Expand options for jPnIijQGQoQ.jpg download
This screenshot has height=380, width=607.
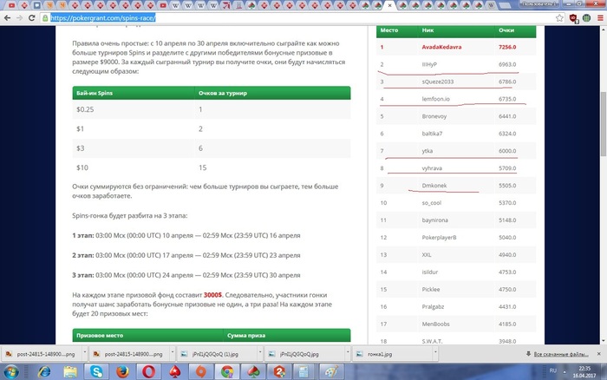click(347, 354)
